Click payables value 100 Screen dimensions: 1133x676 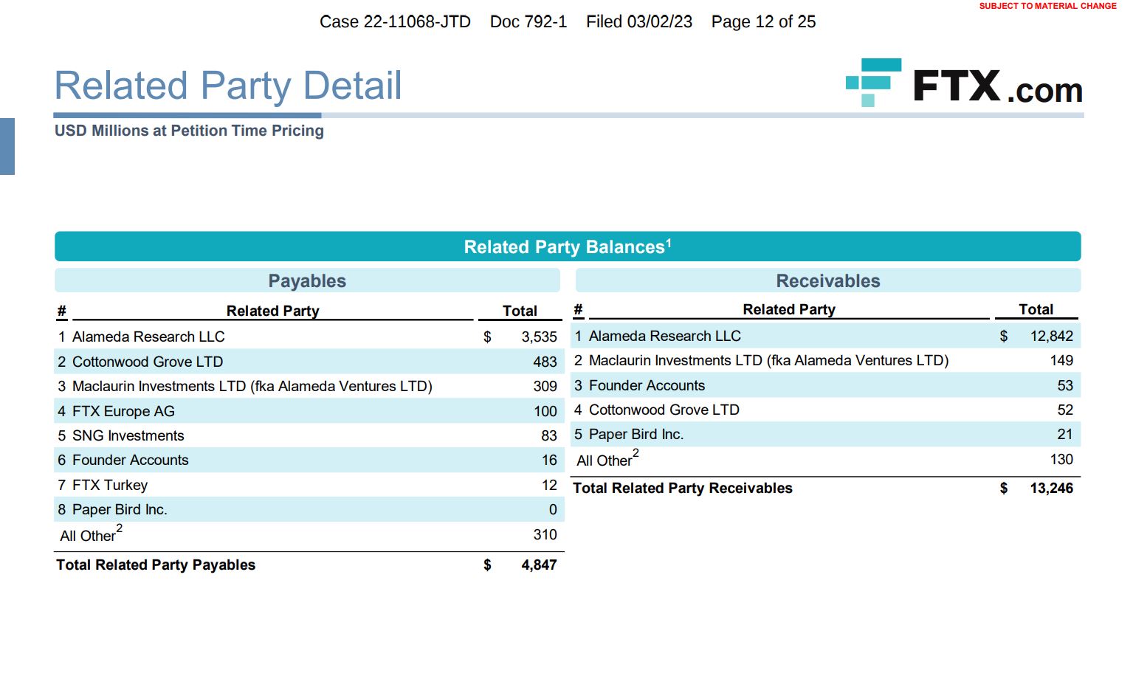pos(545,411)
